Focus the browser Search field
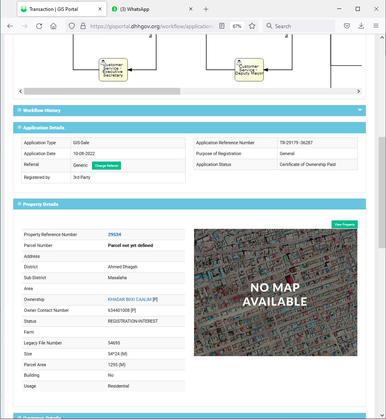The width and height of the screenshot is (386, 419). [x=299, y=26]
